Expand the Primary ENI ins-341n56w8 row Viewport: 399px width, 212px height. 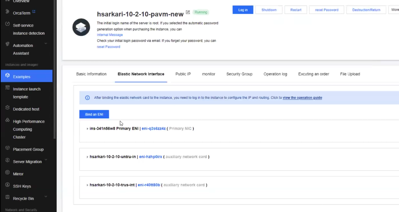88,129
